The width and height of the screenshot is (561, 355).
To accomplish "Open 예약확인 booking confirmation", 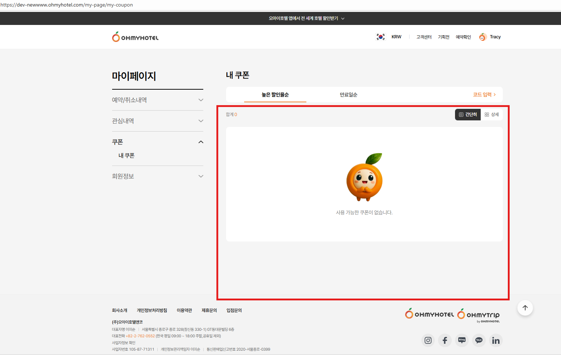I will pyautogui.click(x=463, y=37).
